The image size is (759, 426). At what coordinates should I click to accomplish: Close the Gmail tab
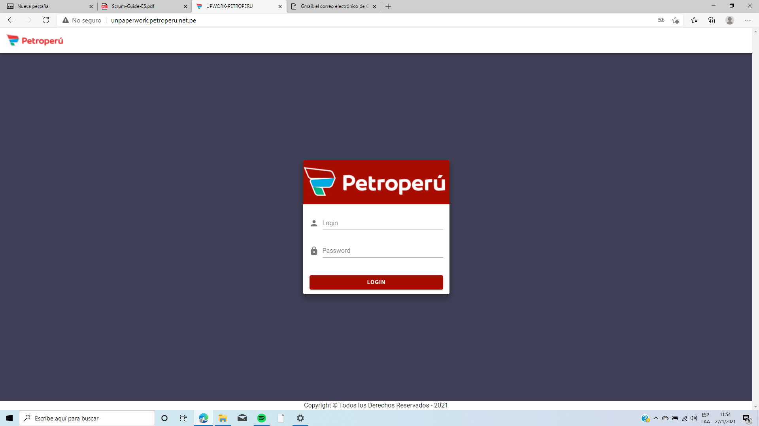[374, 6]
